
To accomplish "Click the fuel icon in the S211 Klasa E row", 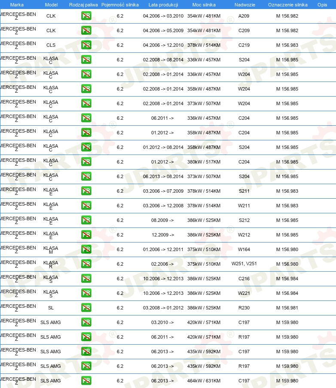I will [86, 191].
